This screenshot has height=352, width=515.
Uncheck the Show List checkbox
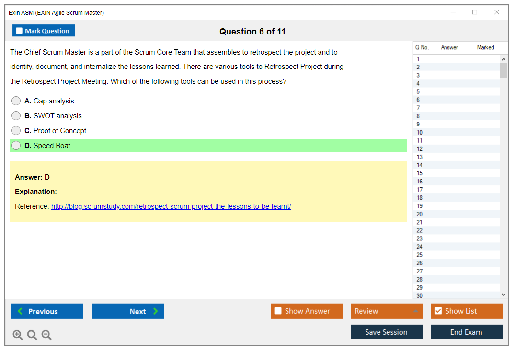coord(438,311)
